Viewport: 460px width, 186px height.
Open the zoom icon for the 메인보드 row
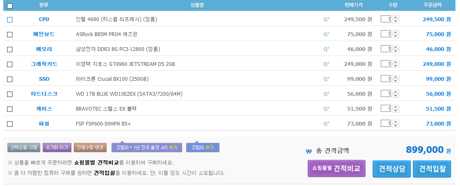point(326,34)
